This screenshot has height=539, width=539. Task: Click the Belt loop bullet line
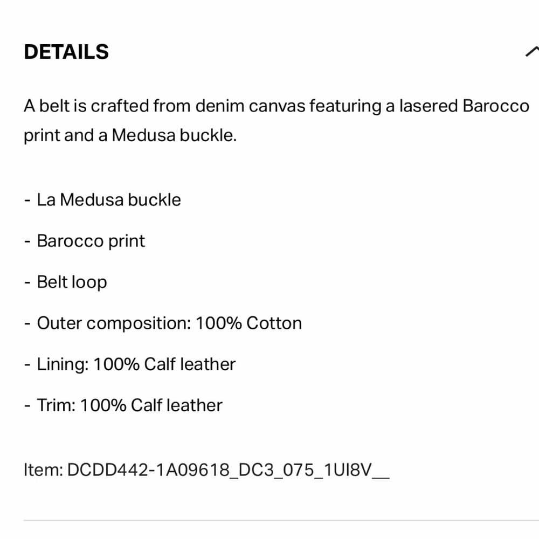click(x=66, y=282)
